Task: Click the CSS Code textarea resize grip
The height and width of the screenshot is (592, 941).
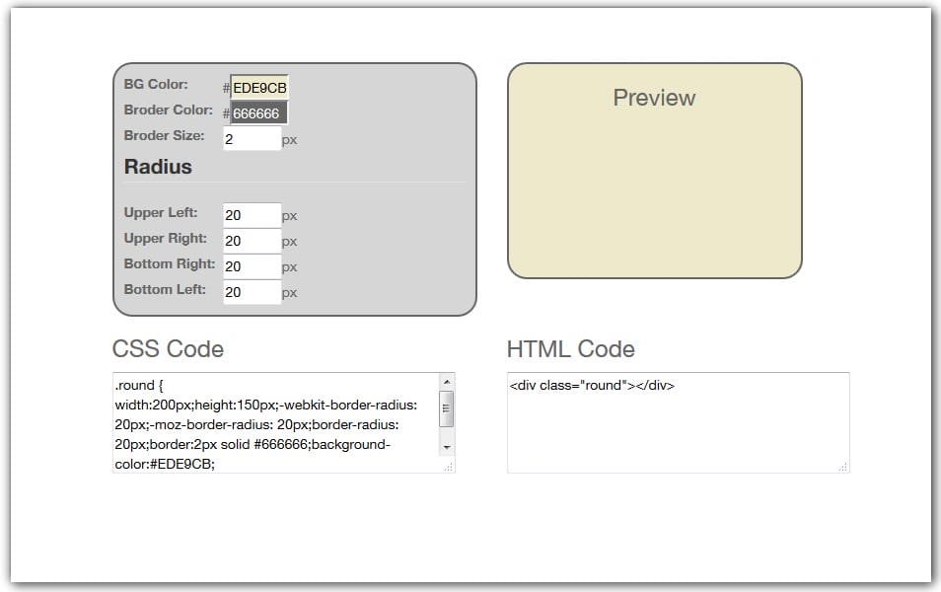Action: (x=450, y=466)
